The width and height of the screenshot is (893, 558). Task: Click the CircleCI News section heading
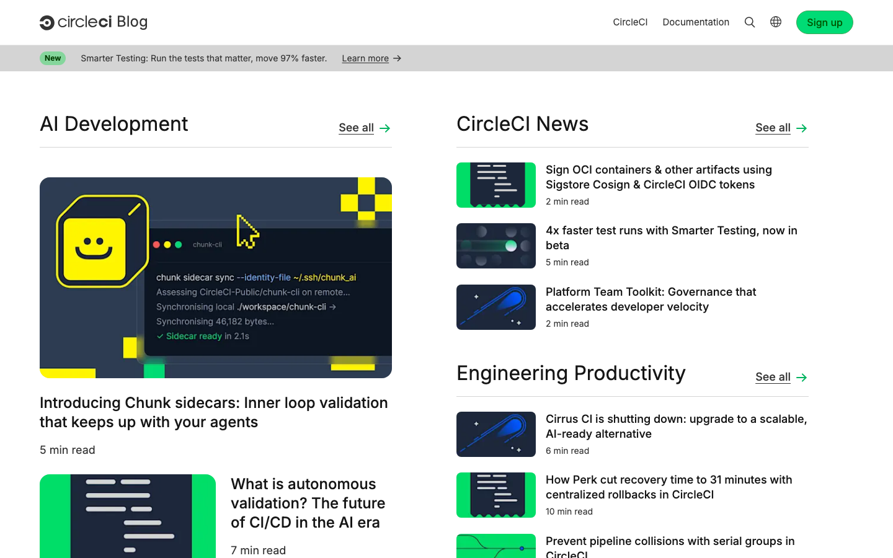pyautogui.click(x=523, y=124)
